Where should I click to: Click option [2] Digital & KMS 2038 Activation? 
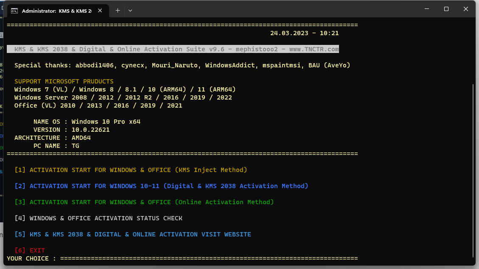tap(161, 186)
